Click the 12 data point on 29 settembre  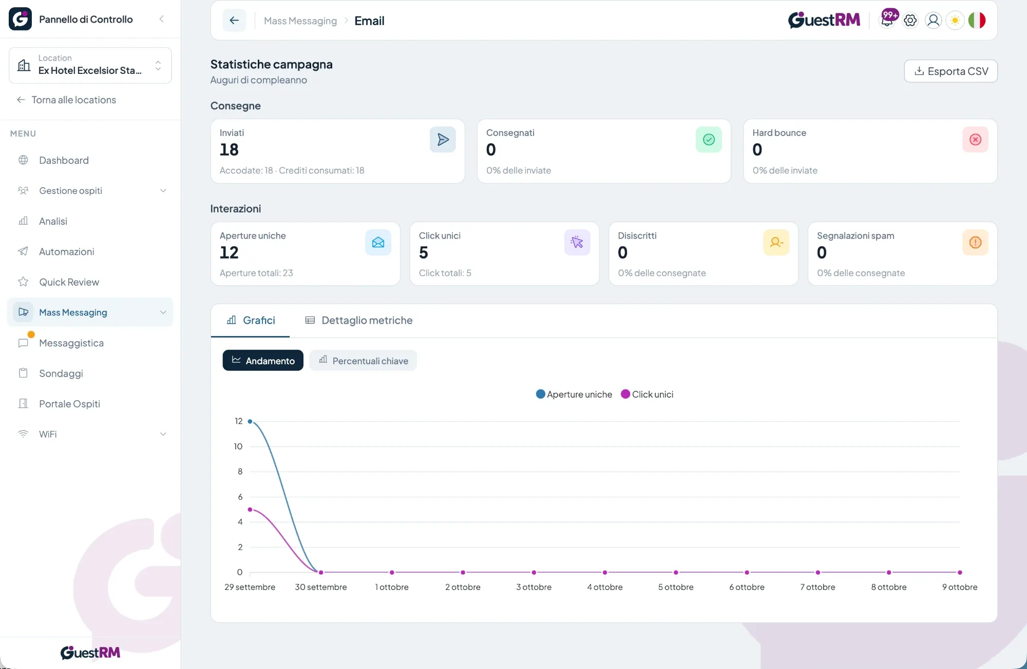point(250,421)
